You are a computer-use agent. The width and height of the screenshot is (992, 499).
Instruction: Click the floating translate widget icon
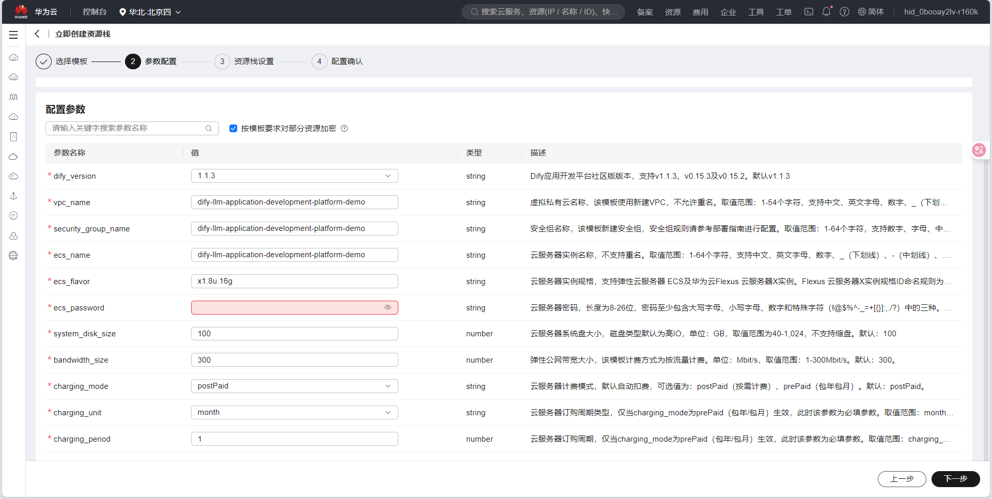(x=979, y=150)
